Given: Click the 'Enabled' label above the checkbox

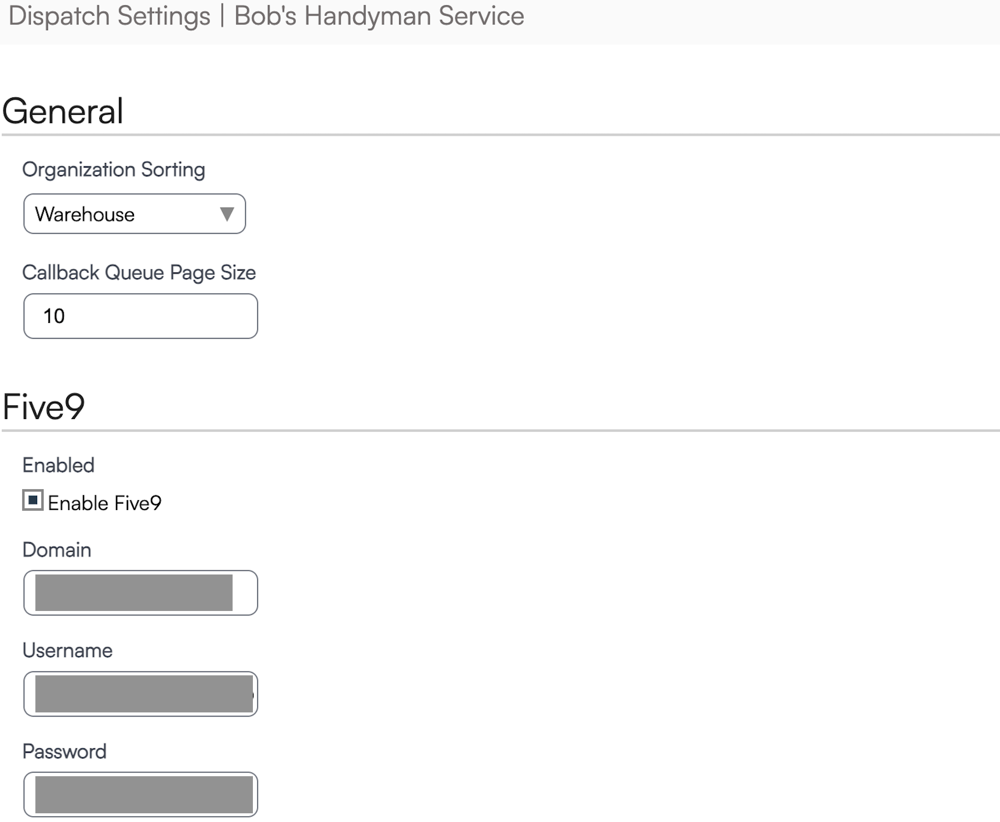Looking at the screenshot, I should click(58, 465).
